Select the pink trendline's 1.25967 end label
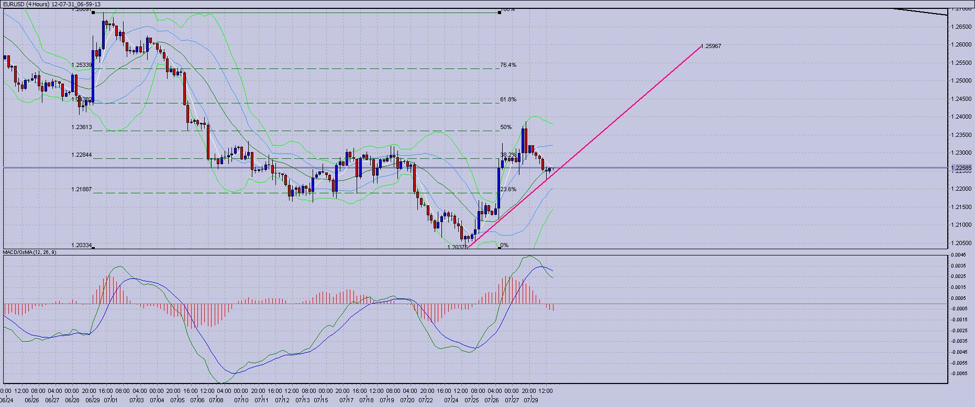This screenshot has height=407, width=975. pos(711,46)
